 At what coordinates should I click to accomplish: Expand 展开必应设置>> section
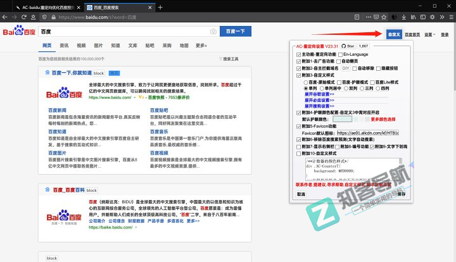(319, 100)
